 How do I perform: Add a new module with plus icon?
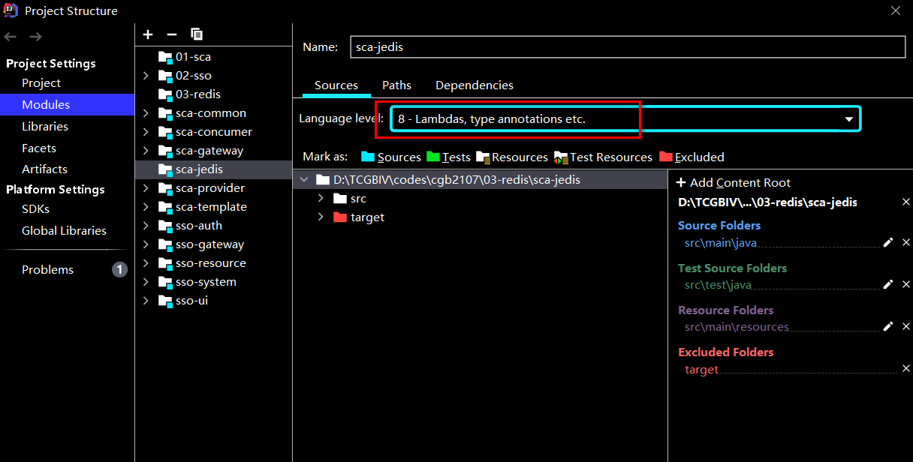pyautogui.click(x=148, y=34)
